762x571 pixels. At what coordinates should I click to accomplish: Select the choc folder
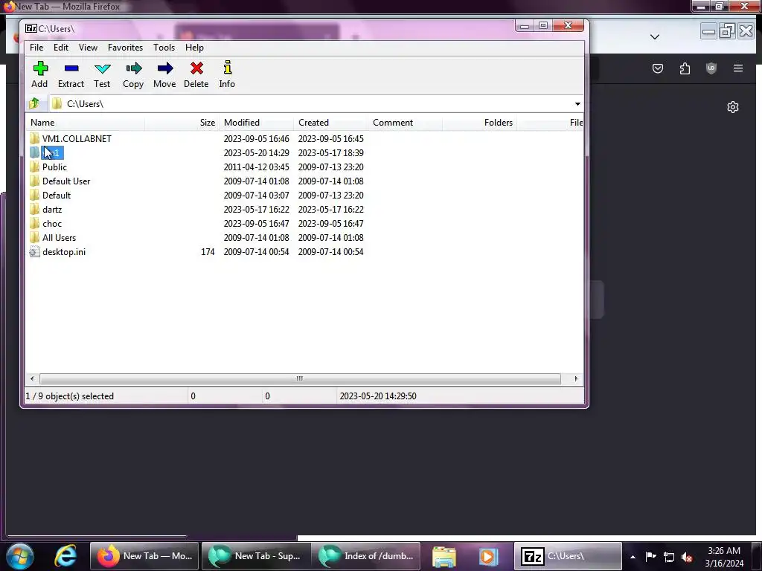[x=52, y=223]
